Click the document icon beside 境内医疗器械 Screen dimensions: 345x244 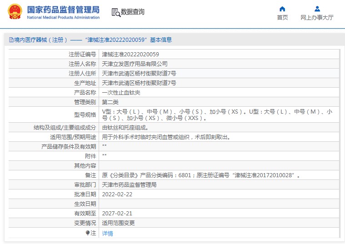[11, 40]
